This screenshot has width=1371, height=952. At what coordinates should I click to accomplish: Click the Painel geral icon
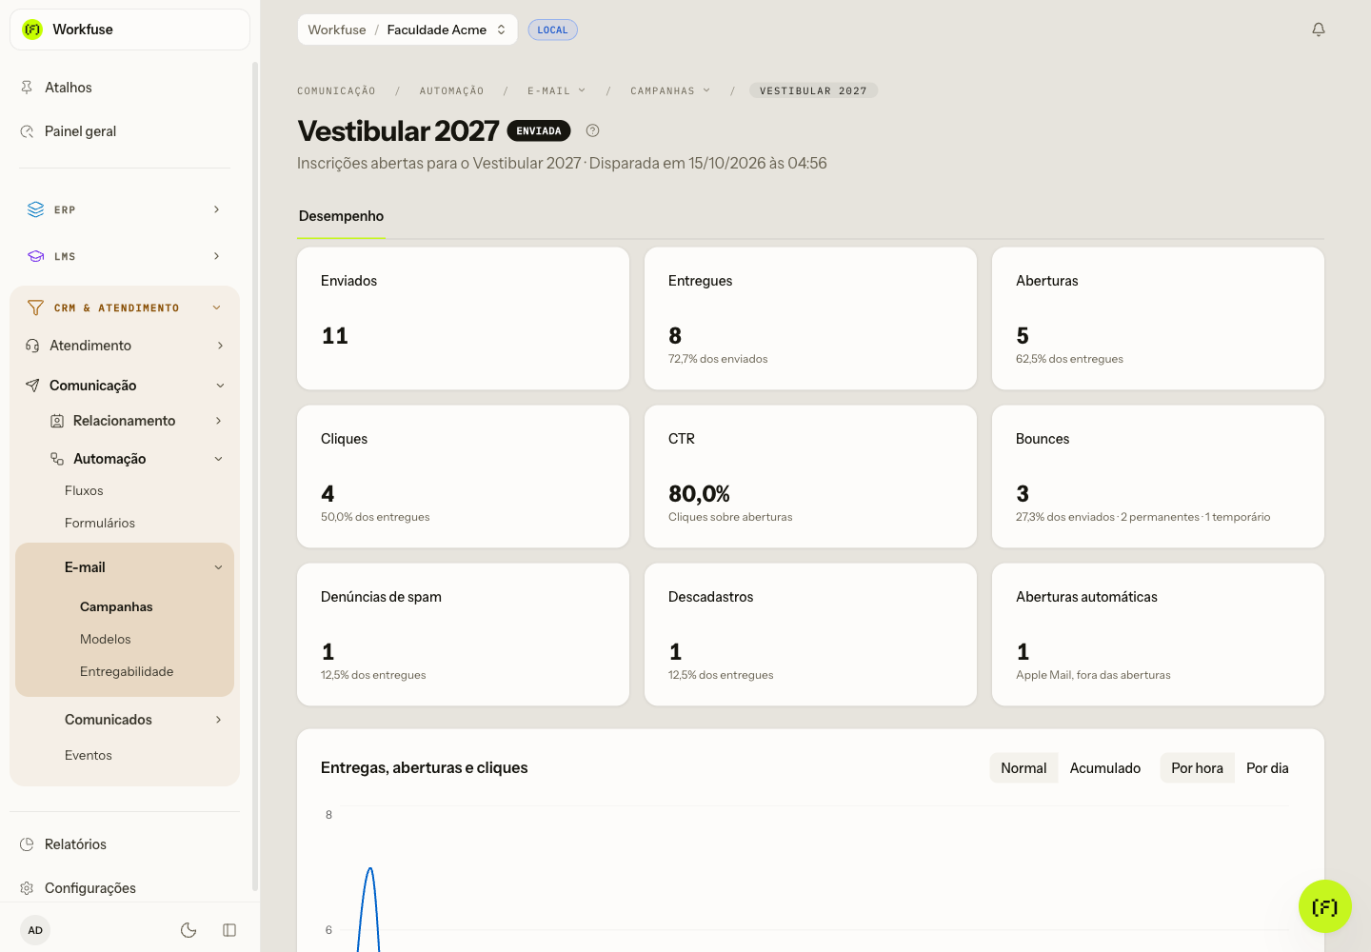point(27,131)
